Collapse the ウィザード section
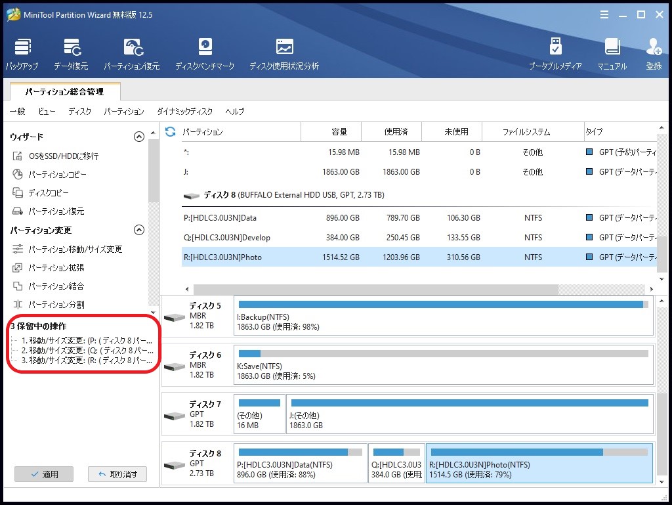This screenshot has width=672, height=505. pyautogui.click(x=139, y=137)
